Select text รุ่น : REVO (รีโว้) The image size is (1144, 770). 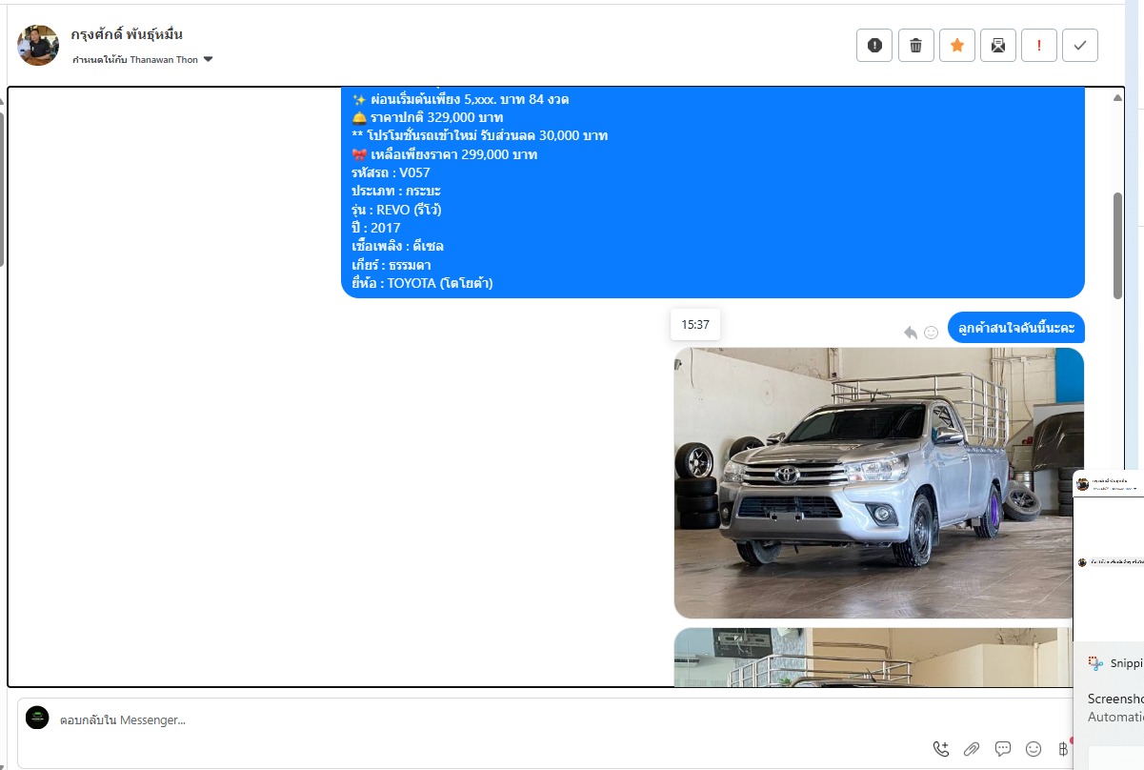(396, 210)
